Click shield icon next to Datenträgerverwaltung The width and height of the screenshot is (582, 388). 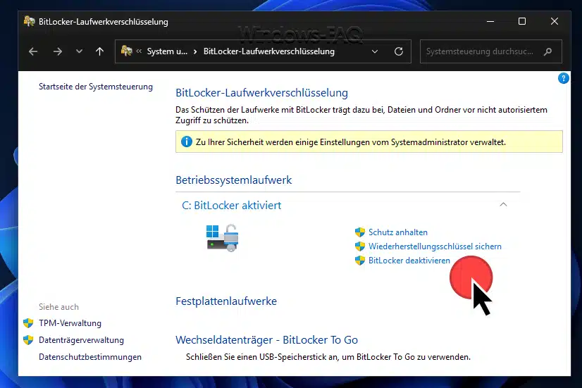[28, 340]
